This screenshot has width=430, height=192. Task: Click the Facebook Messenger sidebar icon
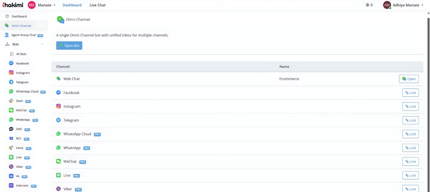pyautogui.click(x=11, y=63)
